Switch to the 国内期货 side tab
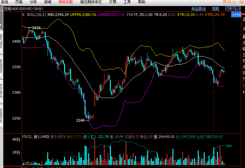Viewport: 245px width, 168px height. click(1, 41)
